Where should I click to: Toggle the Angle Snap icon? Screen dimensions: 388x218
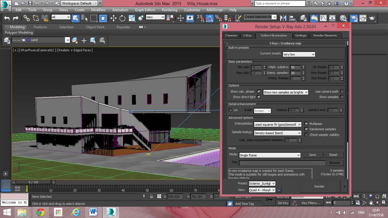pos(210,18)
